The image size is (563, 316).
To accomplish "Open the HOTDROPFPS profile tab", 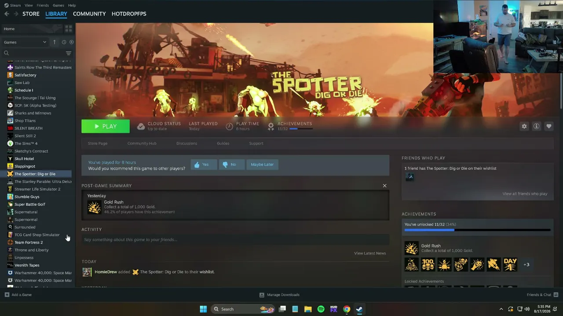I will click(x=129, y=14).
